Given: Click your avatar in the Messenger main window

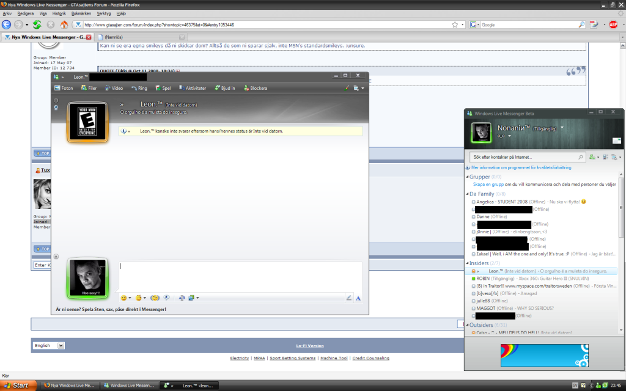Looking at the screenshot, I should (x=481, y=133).
